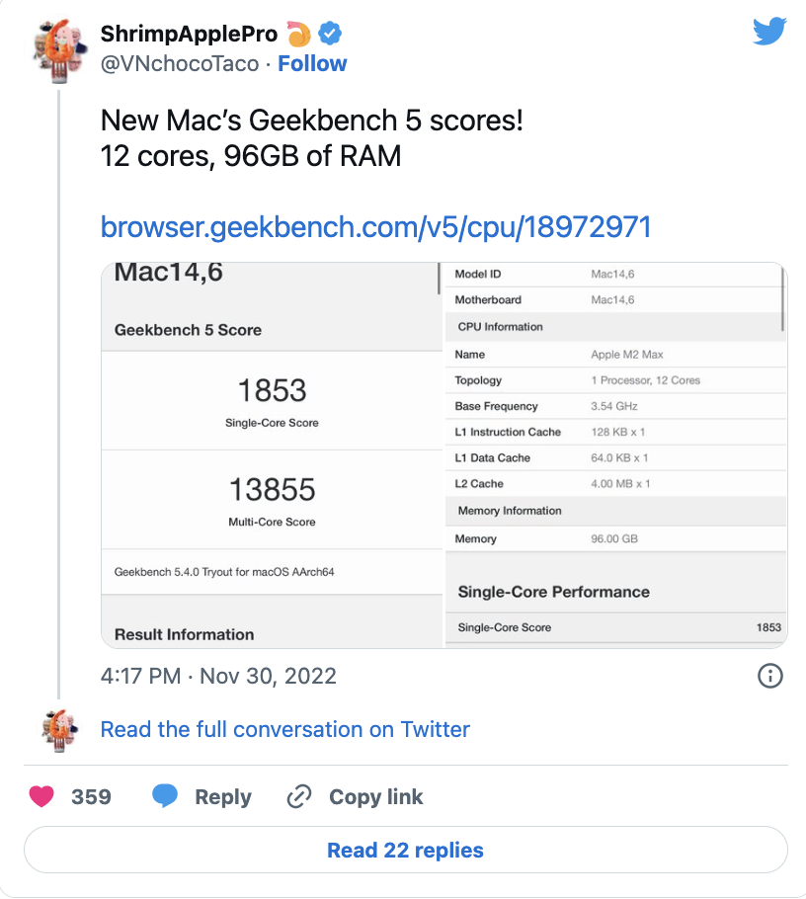Click small avatar beside full conversation link
Screen dimensions: 806x899
(x=61, y=730)
